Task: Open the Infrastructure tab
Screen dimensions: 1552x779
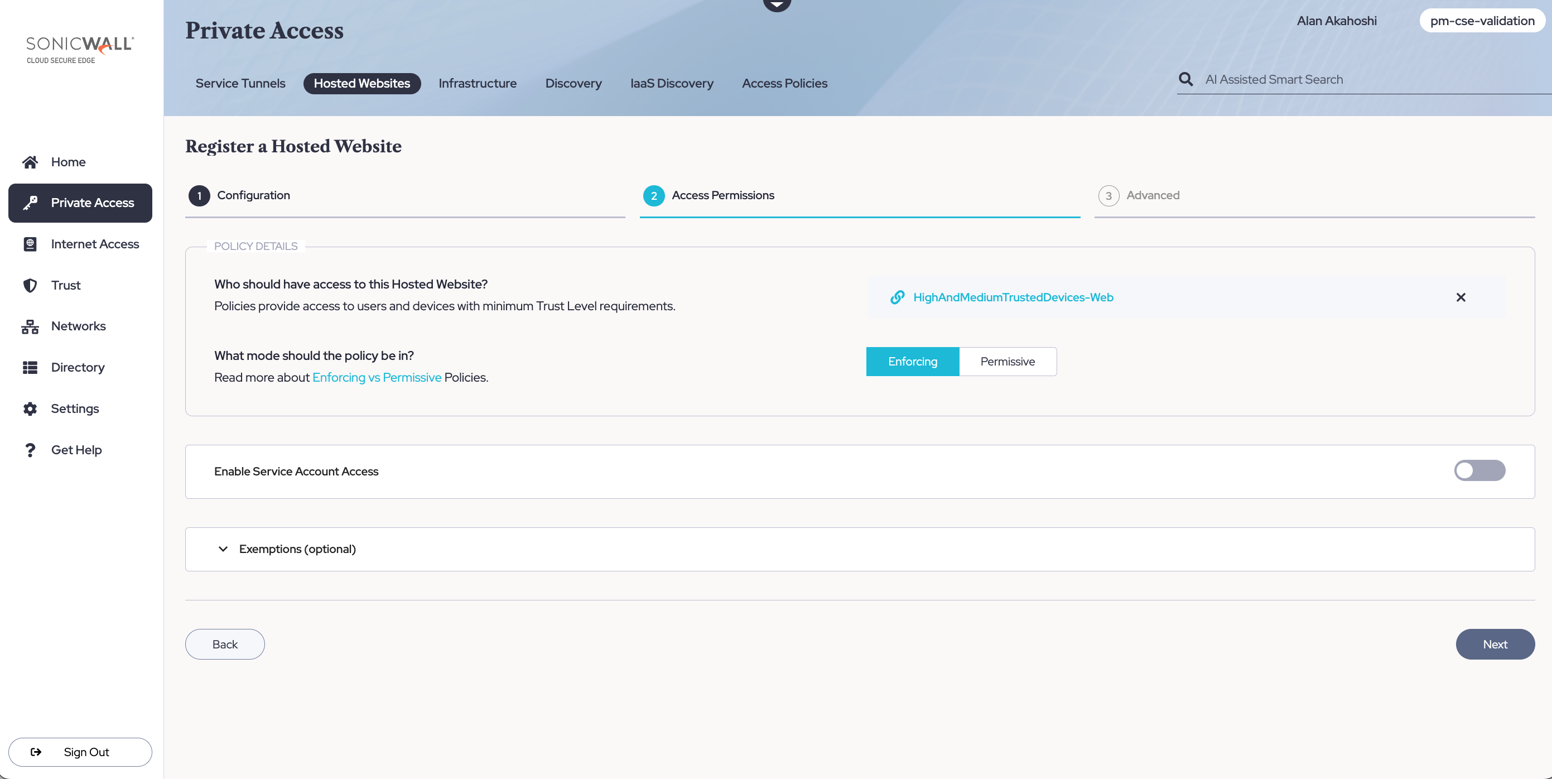Action: tap(477, 84)
